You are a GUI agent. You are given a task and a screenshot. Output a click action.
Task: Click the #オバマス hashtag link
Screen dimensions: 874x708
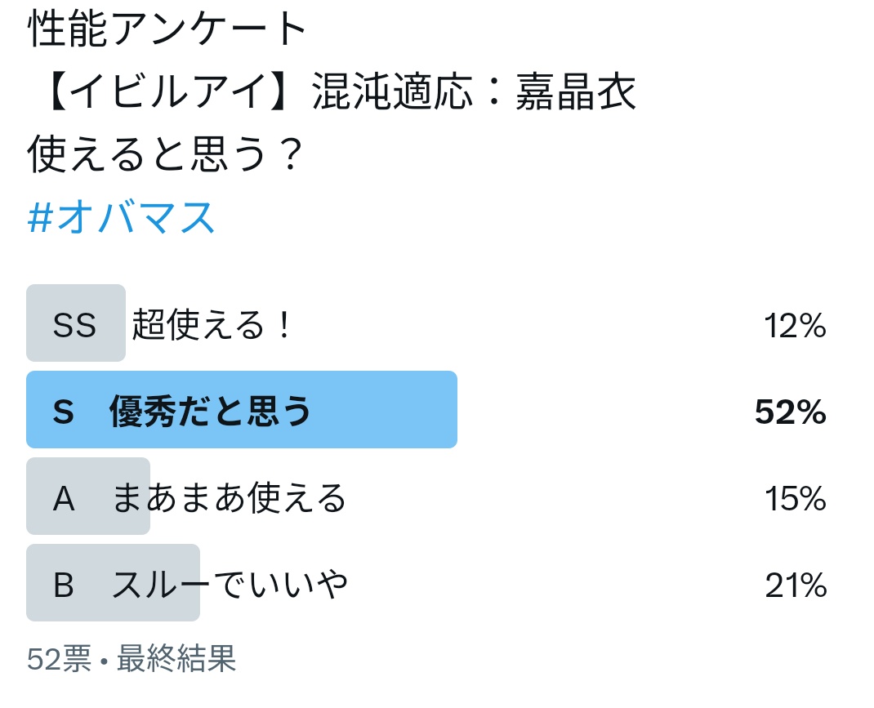point(121,216)
